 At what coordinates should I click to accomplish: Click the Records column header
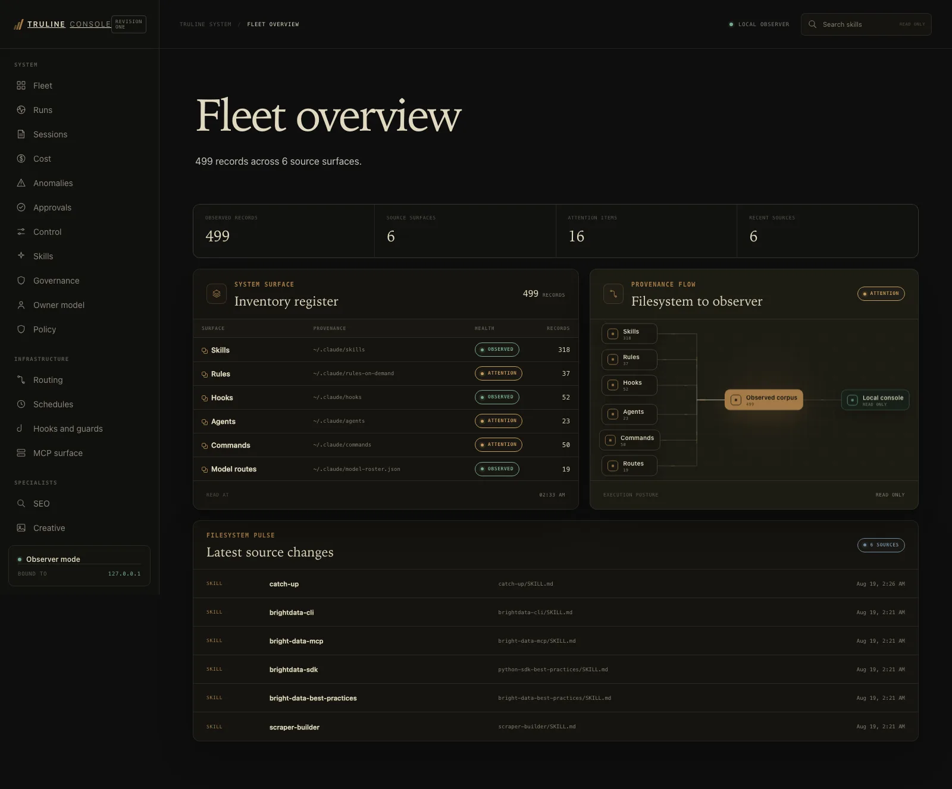pyautogui.click(x=558, y=328)
